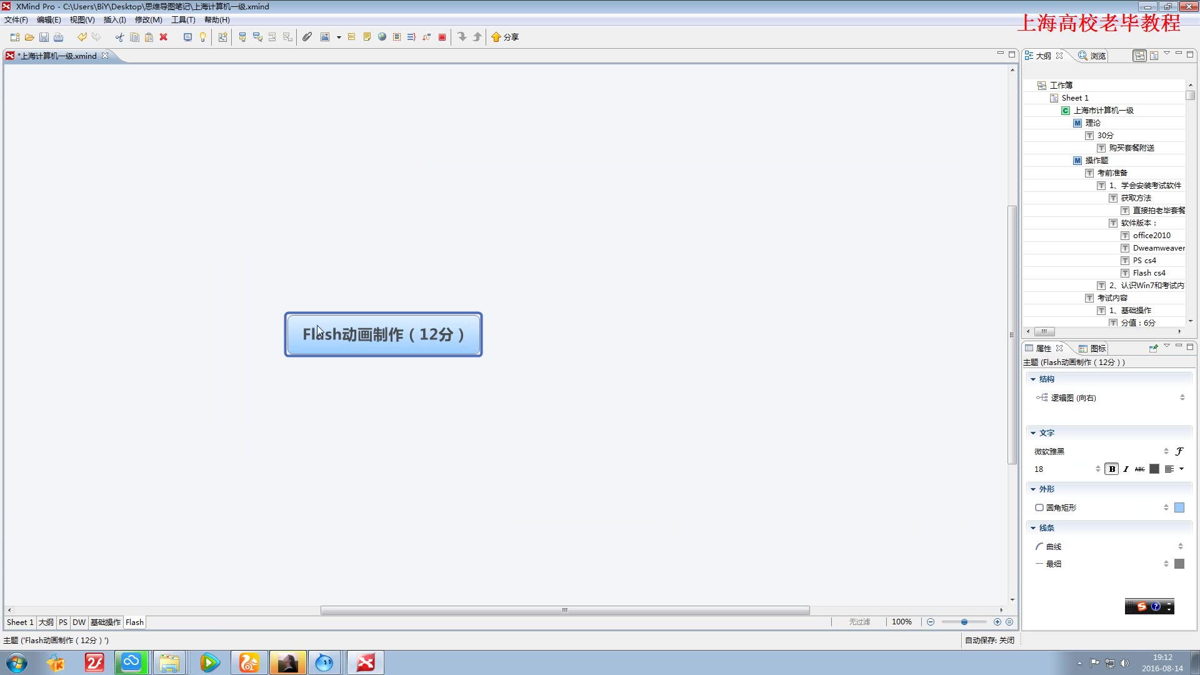
Task: Switch to the PS sheet tab
Action: (x=63, y=622)
